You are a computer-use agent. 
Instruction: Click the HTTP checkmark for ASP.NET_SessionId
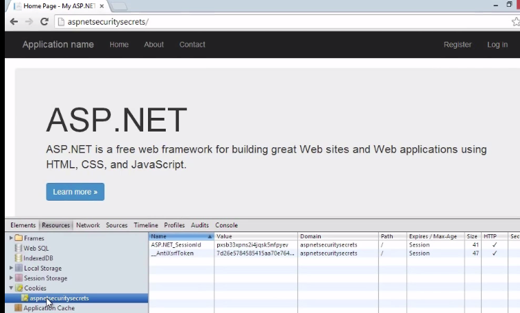coord(495,245)
